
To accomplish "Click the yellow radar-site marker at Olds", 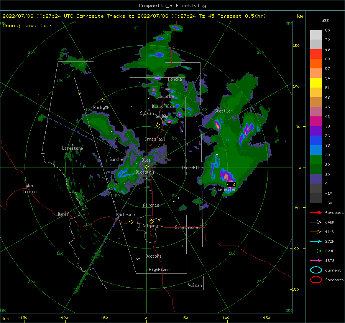I will point(146,167).
